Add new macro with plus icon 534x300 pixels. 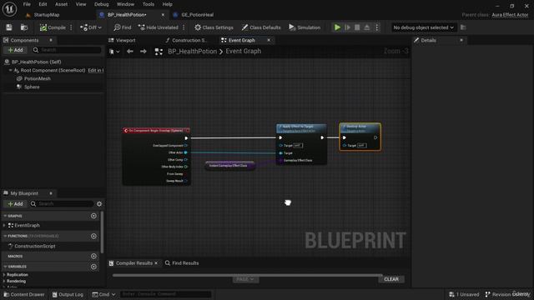(x=93, y=256)
